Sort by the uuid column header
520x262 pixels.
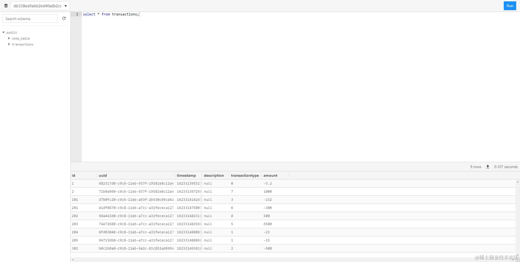click(103, 175)
